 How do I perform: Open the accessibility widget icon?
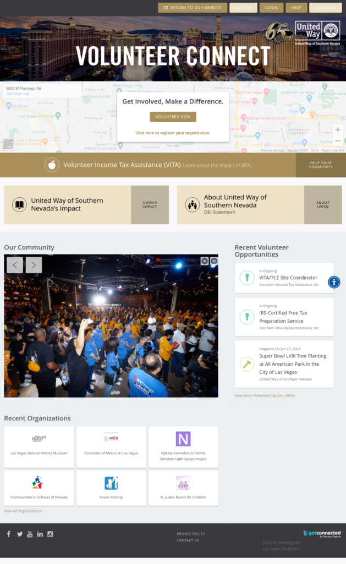(x=334, y=282)
